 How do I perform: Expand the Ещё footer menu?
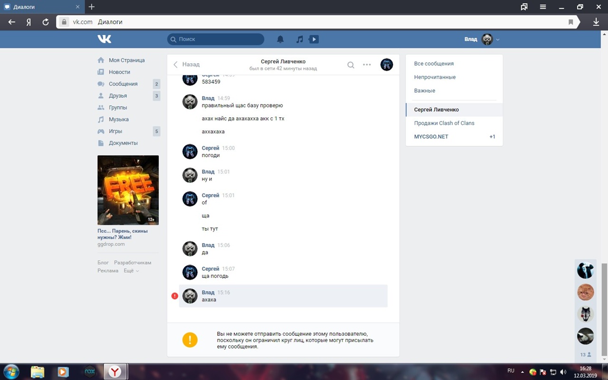pyautogui.click(x=131, y=271)
